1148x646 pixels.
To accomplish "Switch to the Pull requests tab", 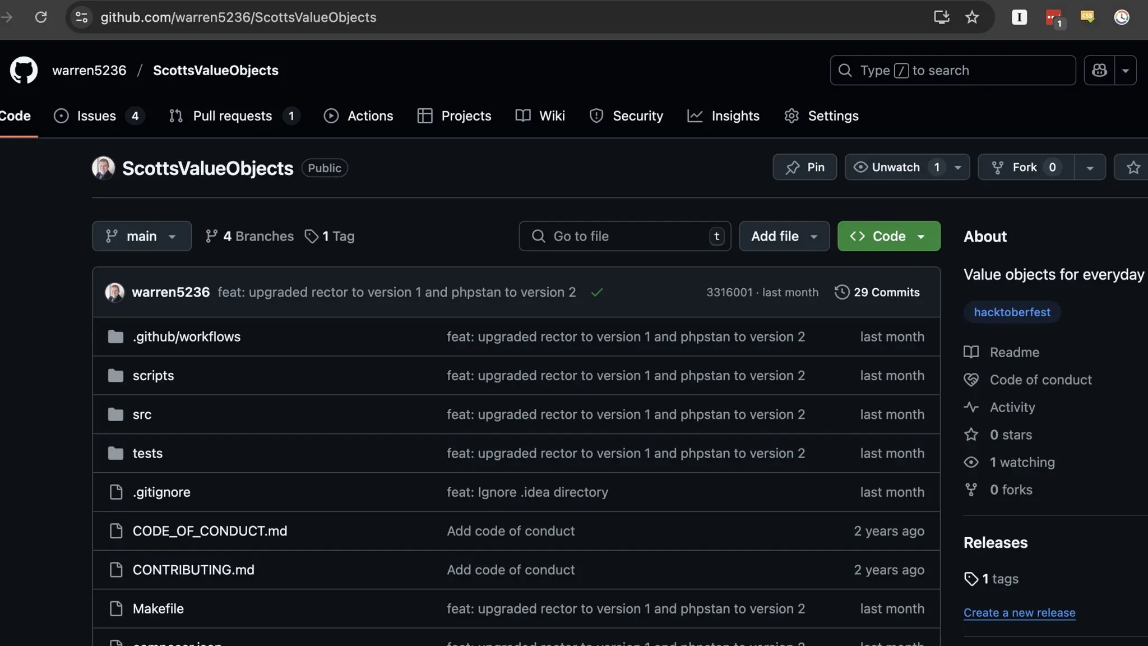I will click(234, 116).
